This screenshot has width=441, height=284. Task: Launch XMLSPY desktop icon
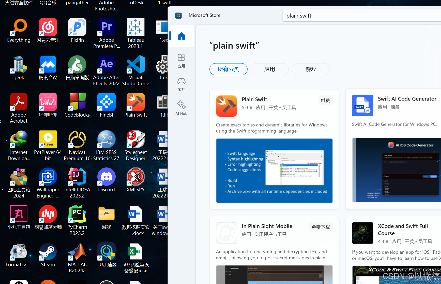coord(136,180)
